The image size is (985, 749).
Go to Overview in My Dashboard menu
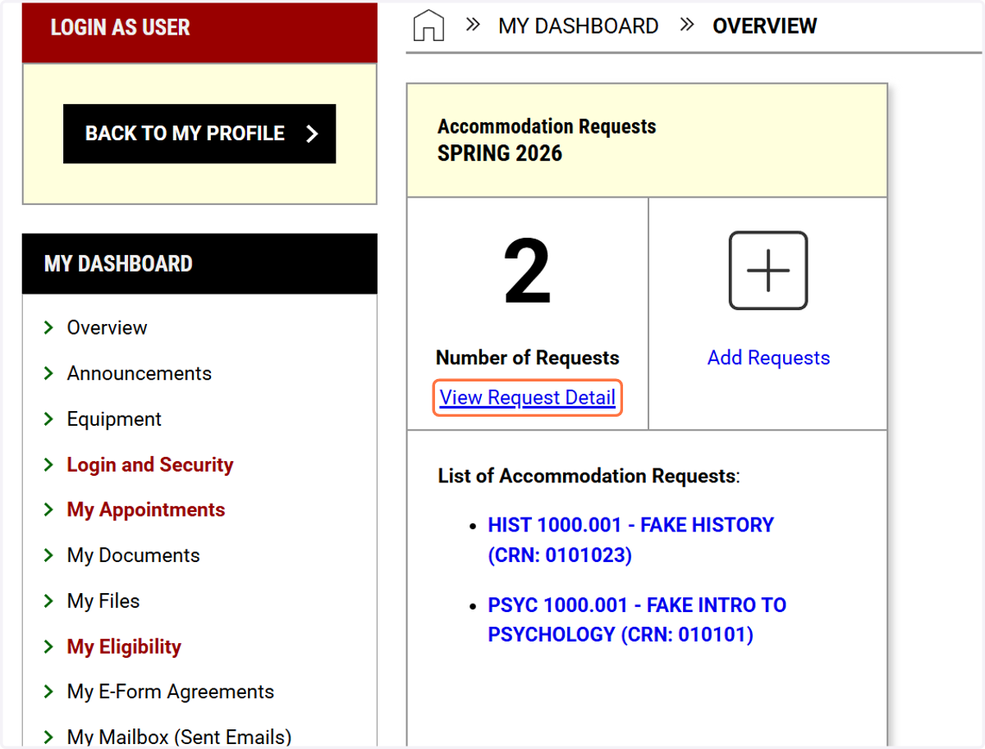107,327
